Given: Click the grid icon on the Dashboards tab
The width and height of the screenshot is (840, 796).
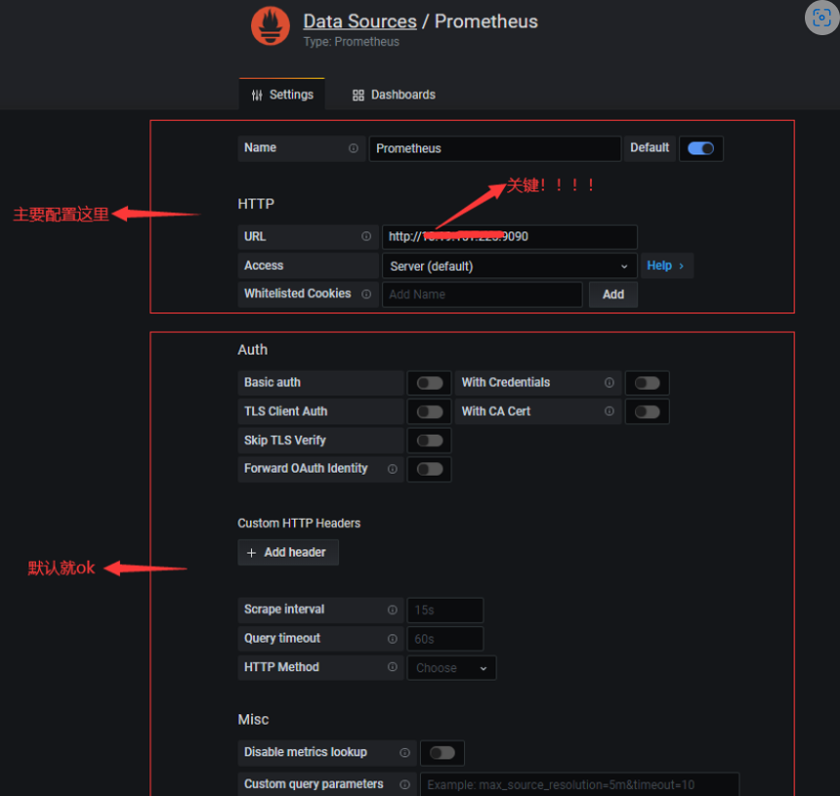Looking at the screenshot, I should (x=358, y=96).
